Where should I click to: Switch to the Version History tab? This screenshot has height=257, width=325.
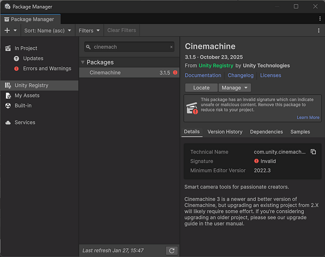(224, 132)
